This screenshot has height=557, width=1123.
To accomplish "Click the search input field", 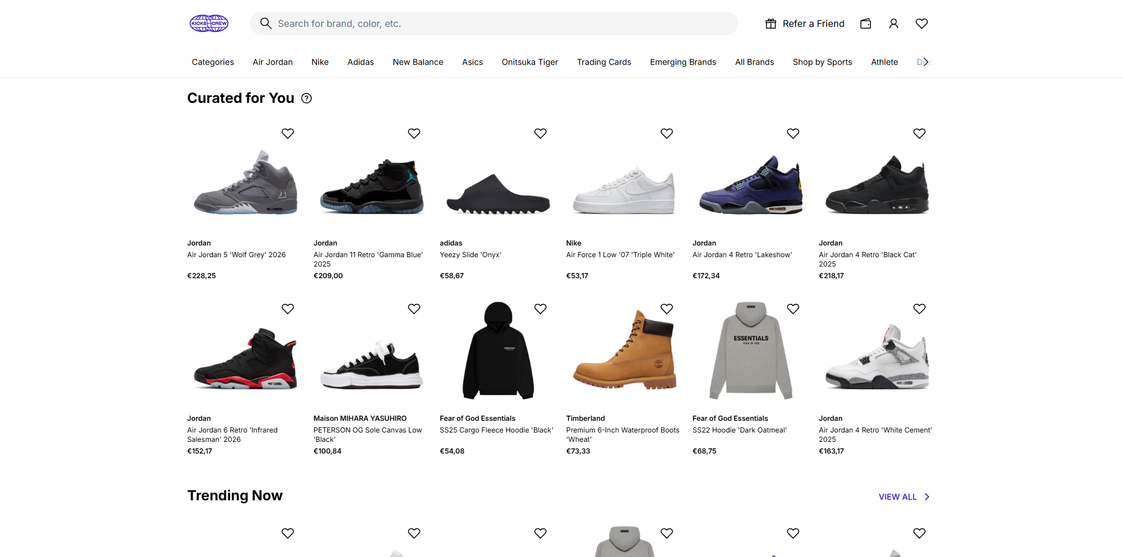I will 503,23.
